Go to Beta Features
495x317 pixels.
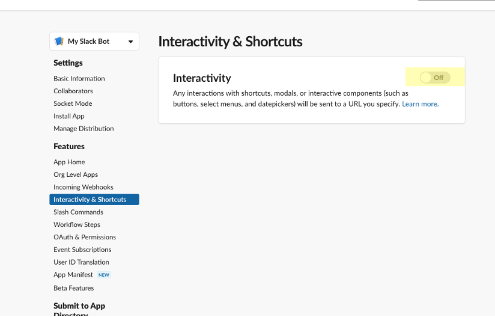click(73, 288)
